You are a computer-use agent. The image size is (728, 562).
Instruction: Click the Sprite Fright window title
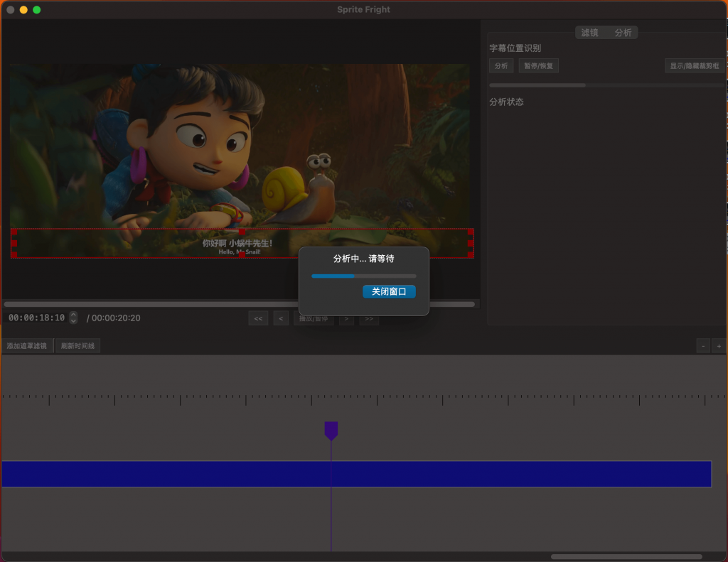(x=363, y=9)
